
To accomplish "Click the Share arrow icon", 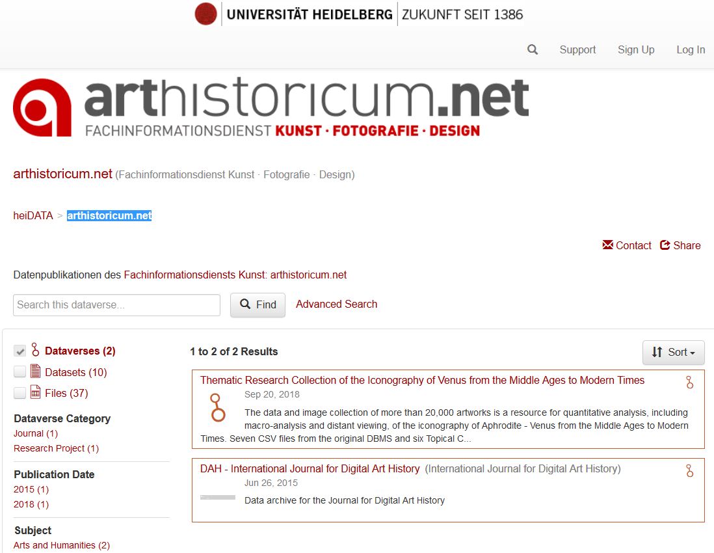I will (665, 245).
